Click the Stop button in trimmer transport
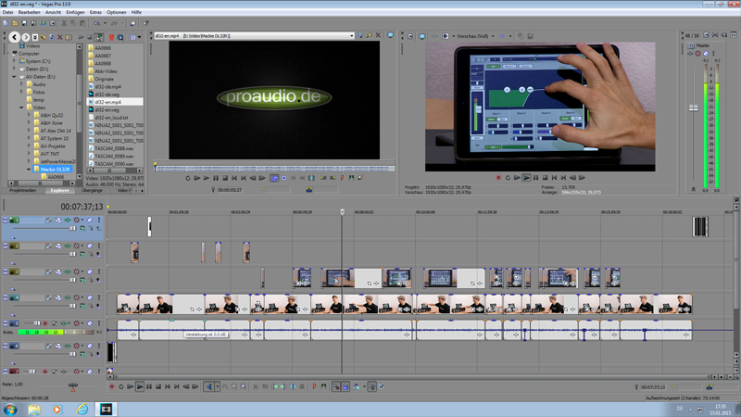 (225, 177)
